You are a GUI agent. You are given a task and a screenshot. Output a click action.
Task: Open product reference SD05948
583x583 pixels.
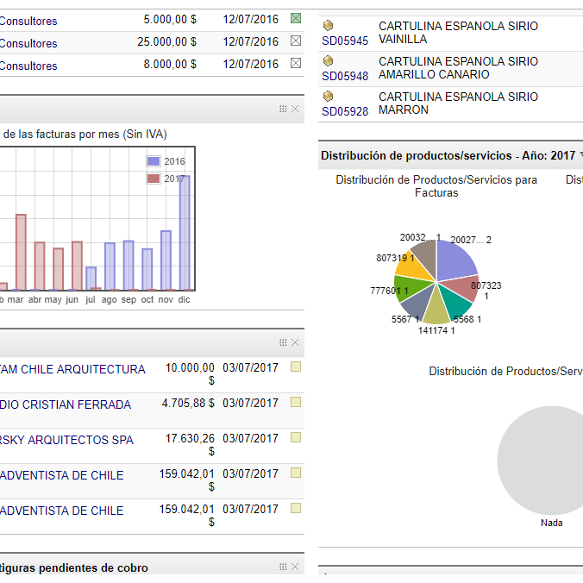click(x=345, y=76)
